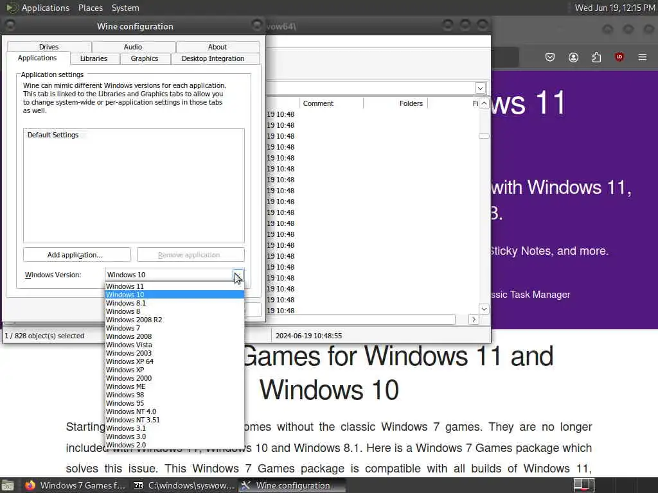658x493 pixels.
Task: Click the clock Wed Jun 19 12:15 PM
Action: [x=614, y=8]
